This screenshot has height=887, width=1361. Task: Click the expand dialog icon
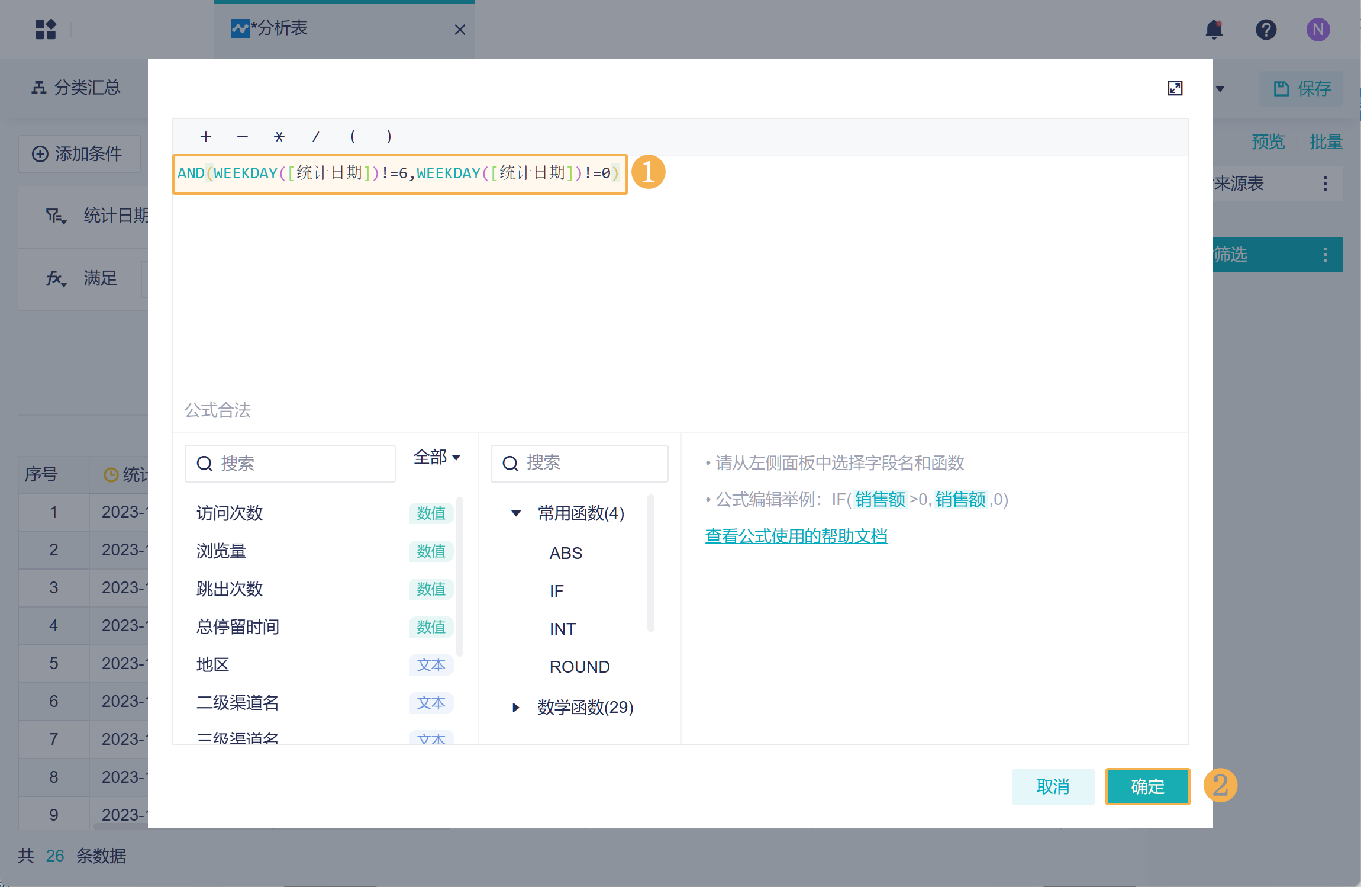1175,88
